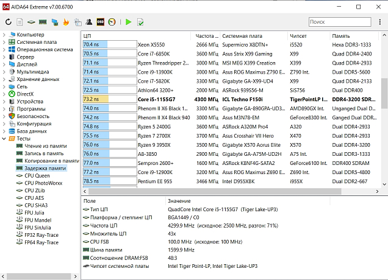The image size is (388, 280).
Task: Open the Report page icon in toolbar
Action: coord(20,23)
